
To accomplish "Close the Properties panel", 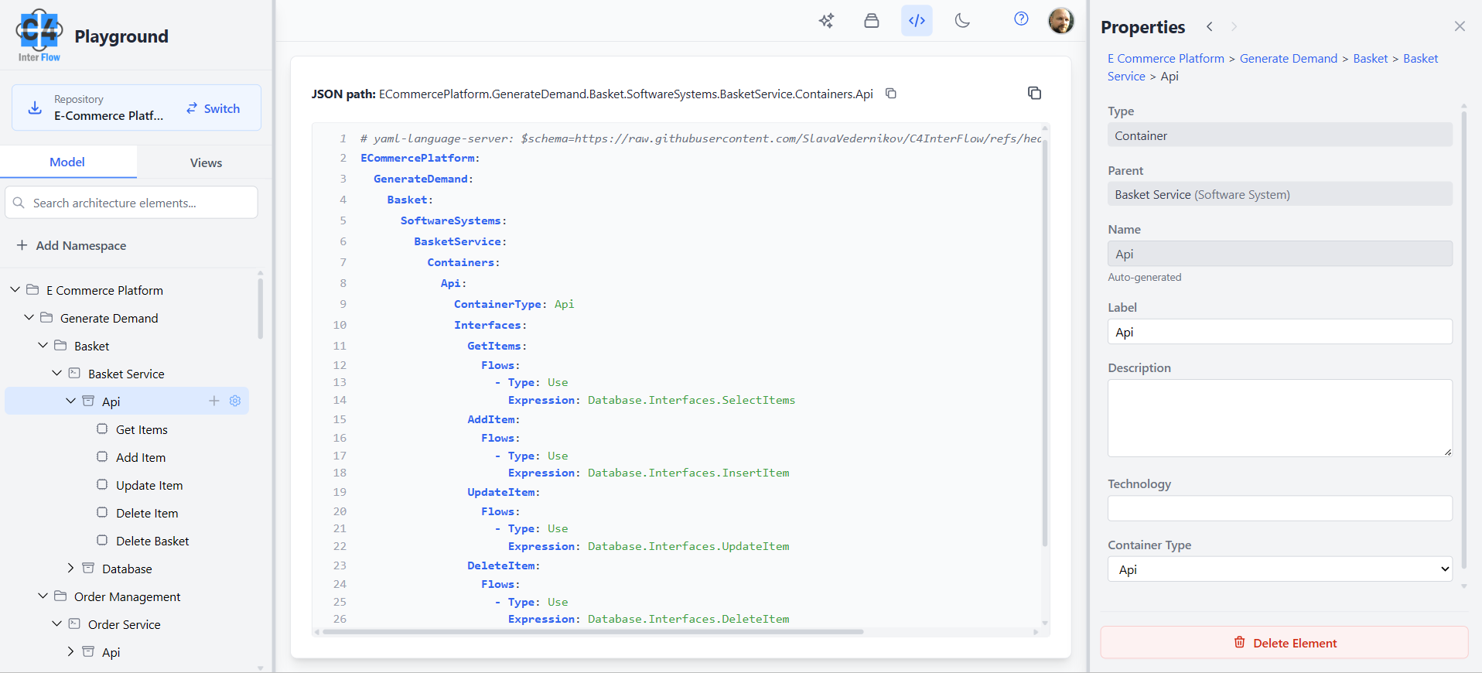I will (x=1460, y=26).
